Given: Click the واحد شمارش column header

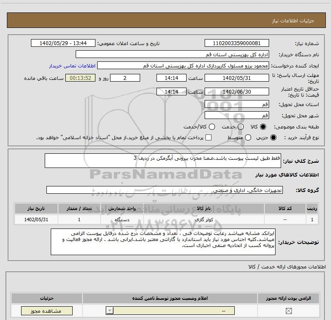Looking at the screenshot, I should pyautogui.click(x=122, y=208).
